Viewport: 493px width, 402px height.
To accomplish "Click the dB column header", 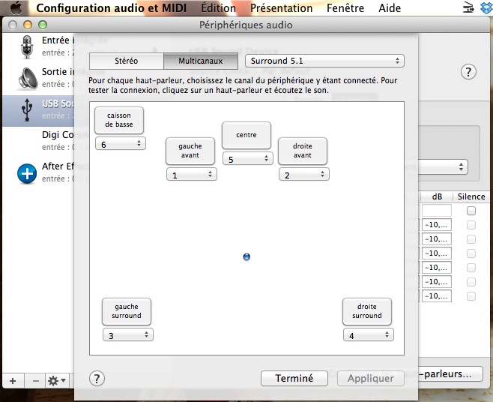I will 437,196.
